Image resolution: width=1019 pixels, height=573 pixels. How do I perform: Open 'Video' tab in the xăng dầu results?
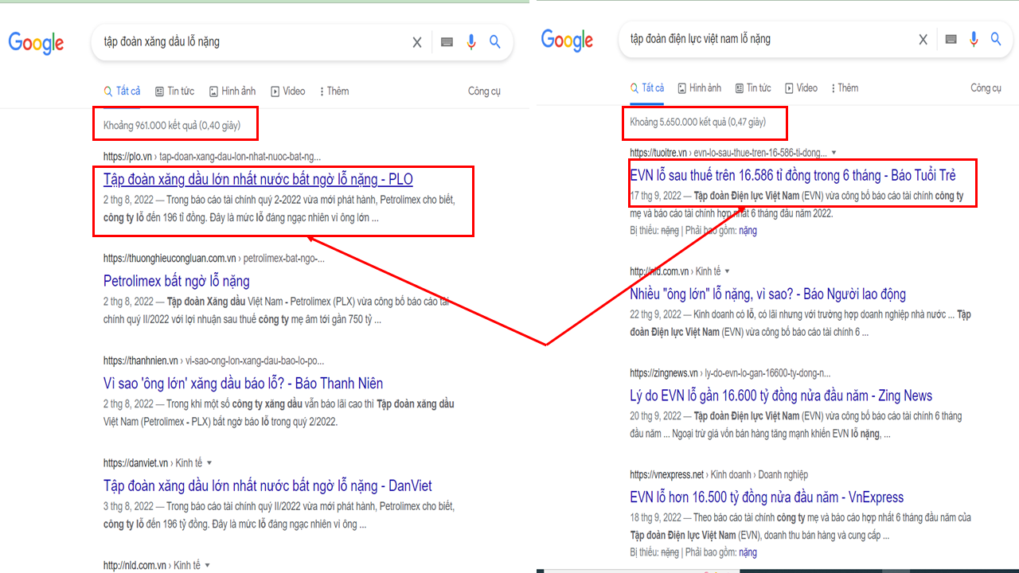(x=287, y=92)
